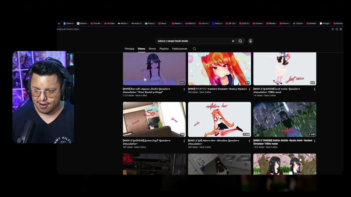
Task: Open the Bee uA! Ayano Aishi video title
Action: pyautogui.click(x=146, y=91)
